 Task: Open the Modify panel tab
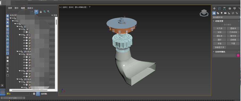[219, 8]
